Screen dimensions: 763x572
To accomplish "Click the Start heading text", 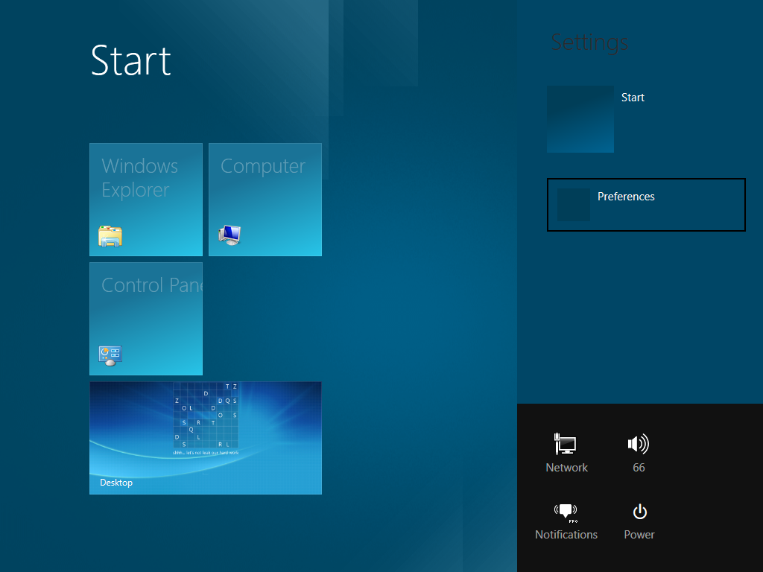I will click(x=131, y=61).
